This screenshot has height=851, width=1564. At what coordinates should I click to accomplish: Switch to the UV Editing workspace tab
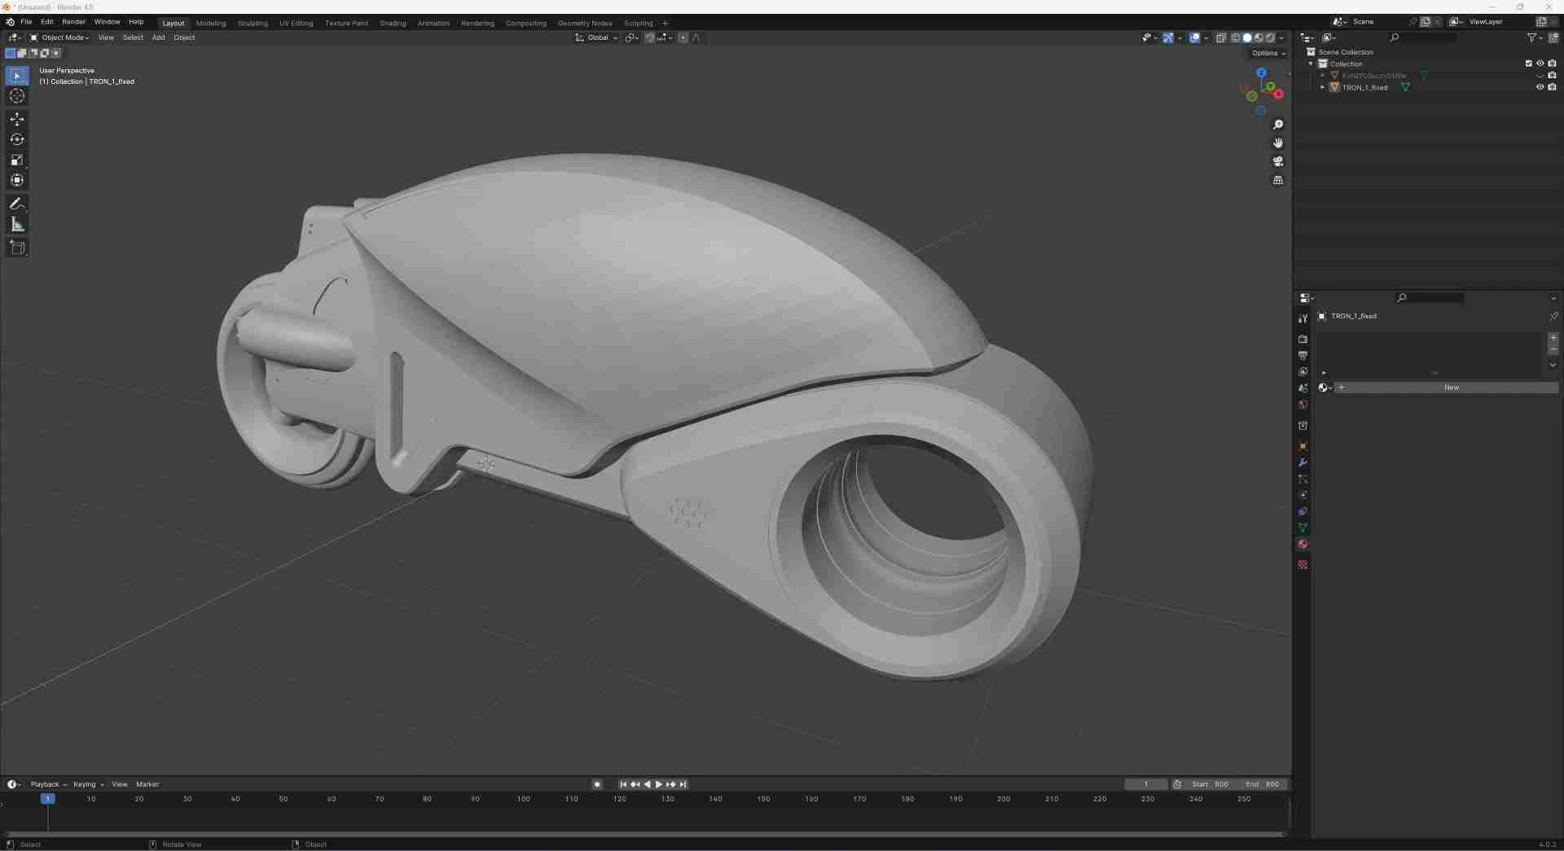(296, 23)
